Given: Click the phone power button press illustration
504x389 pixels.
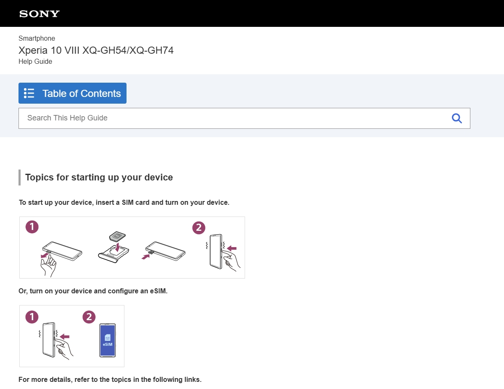Looking at the screenshot, I should 223,253.
